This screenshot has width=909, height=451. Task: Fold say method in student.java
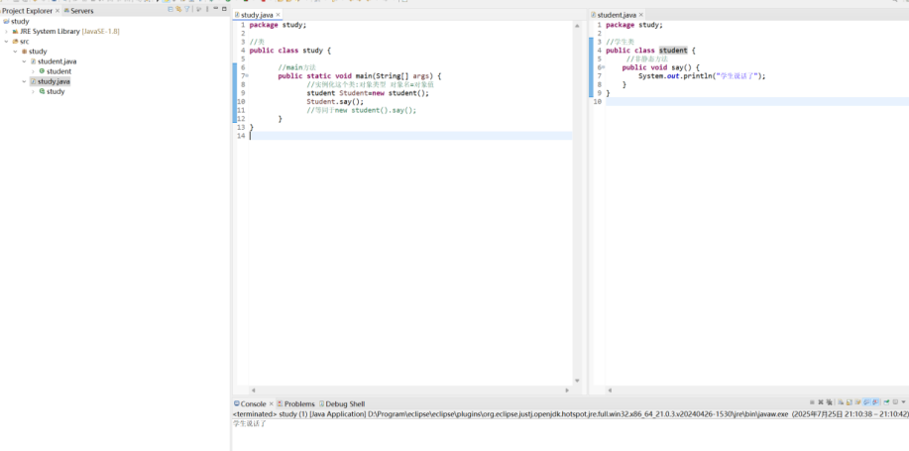604,67
